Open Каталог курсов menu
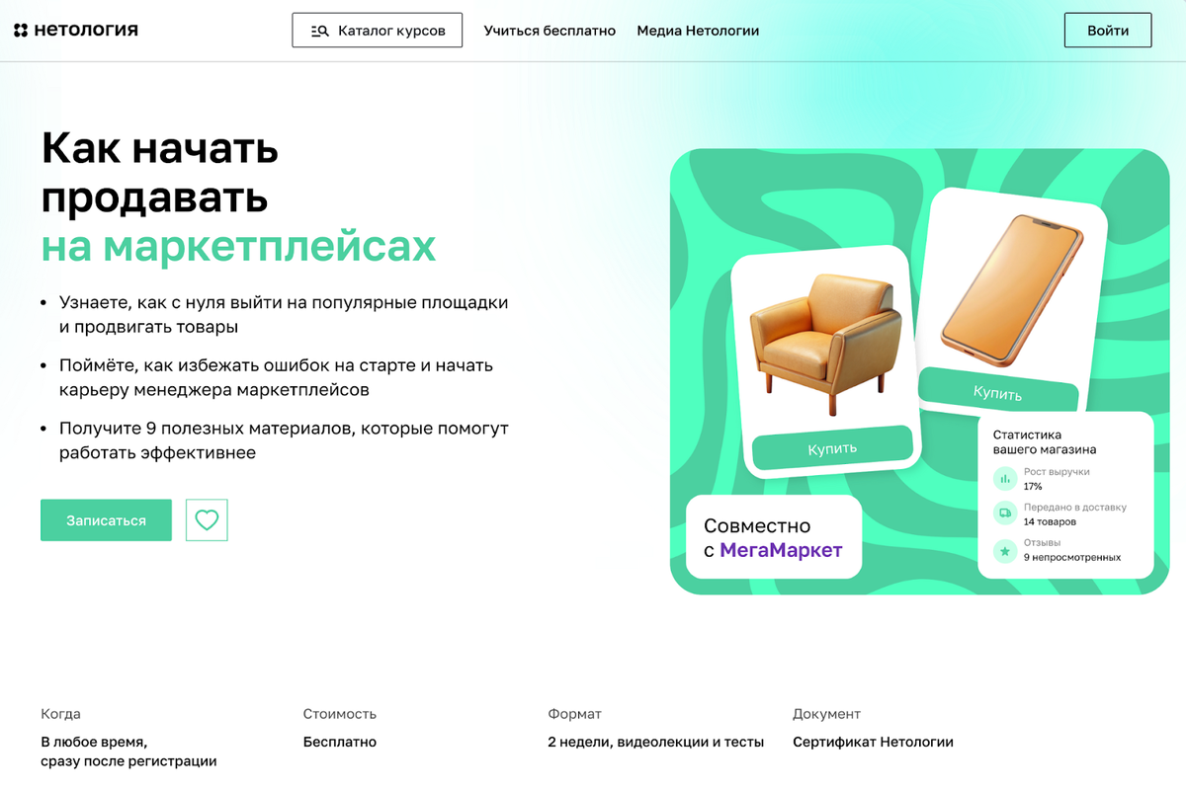Image resolution: width=1186 pixels, height=791 pixels. [x=378, y=31]
